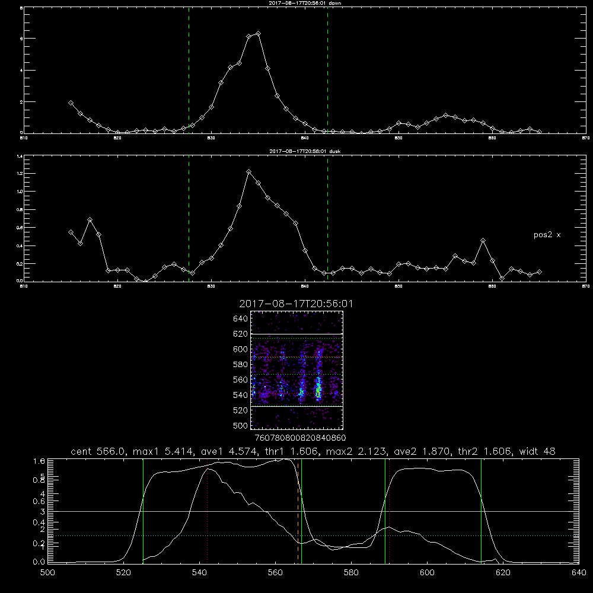Select green dashed line near 842 in dusk plot
This screenshot has width=593, height=593.
[x=327, y=218]
